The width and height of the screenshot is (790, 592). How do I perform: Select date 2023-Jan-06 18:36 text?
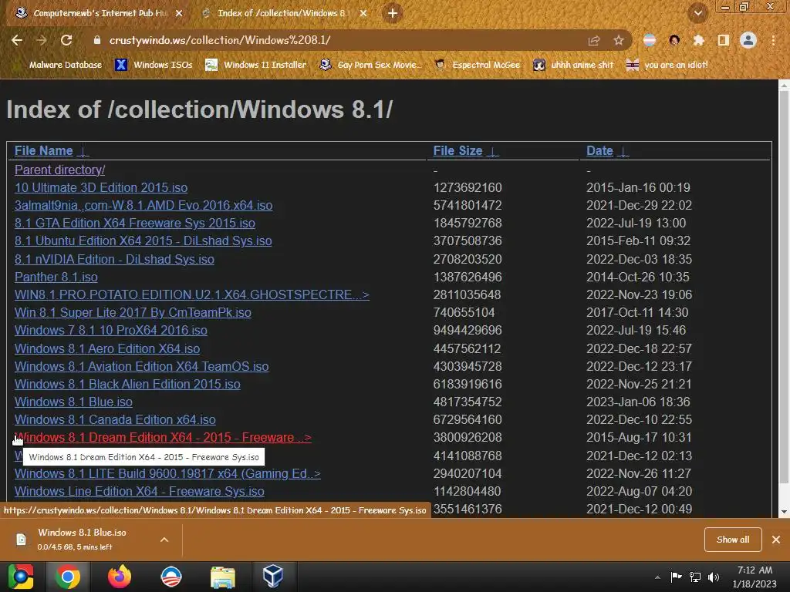[x=638, y=402]
